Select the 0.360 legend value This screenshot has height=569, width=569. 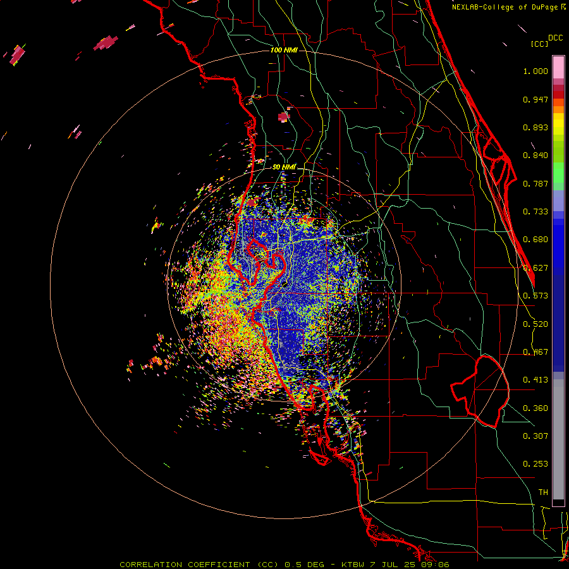pos(535,408)
